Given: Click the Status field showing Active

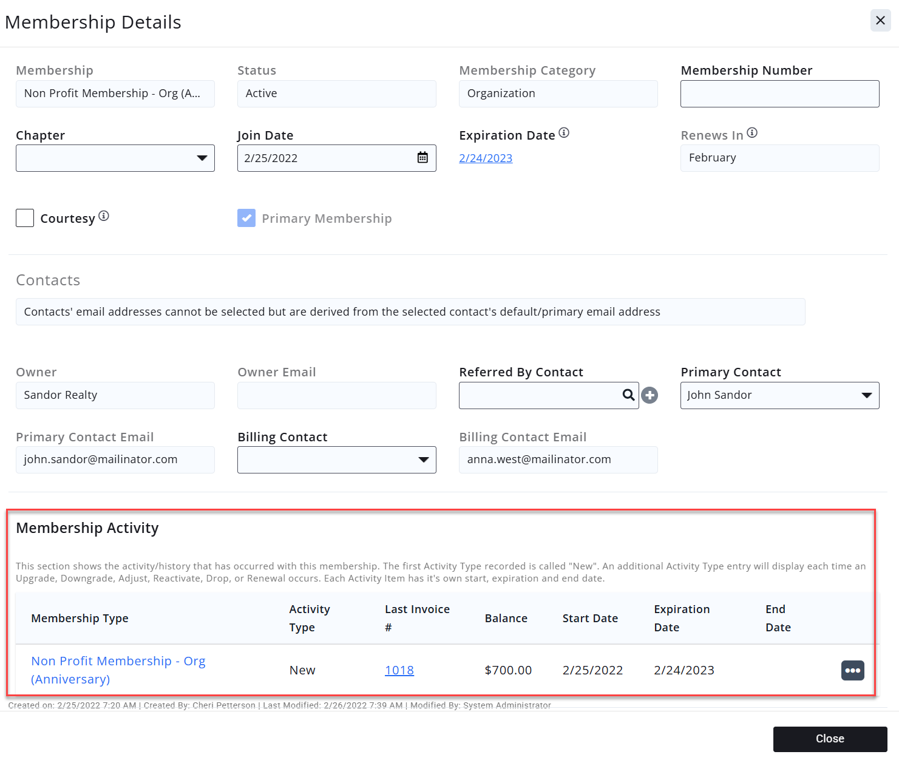Looking at the screenshot, I should click(337, 93).
